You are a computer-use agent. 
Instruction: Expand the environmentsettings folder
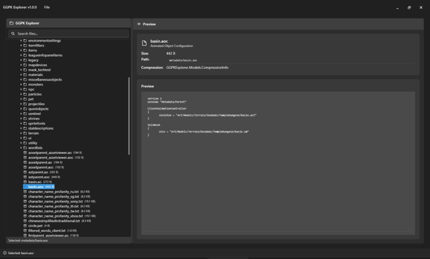tap(21, 41)
